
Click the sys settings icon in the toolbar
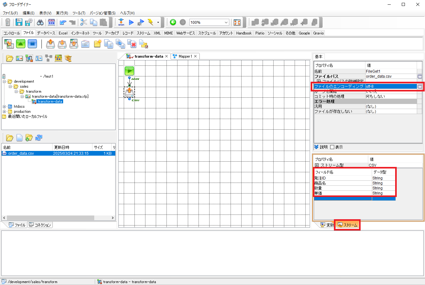(52, 22)
